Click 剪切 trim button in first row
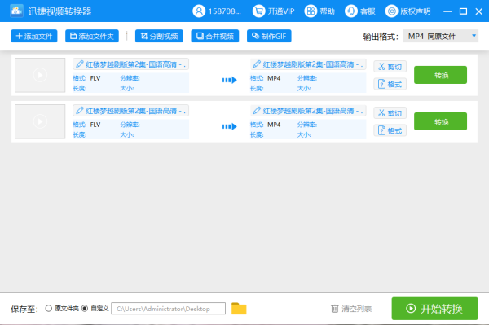489x325 pixels. point(390,67)
